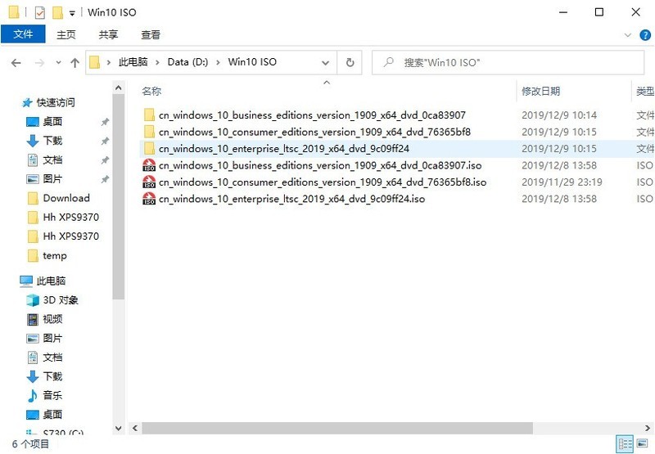Click ISO icon of consumer editions .iso file
This screenshot has height=454, width=655.
click(x=149, y=182)
